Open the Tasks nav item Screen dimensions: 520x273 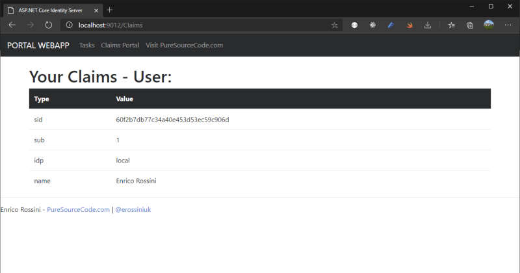87,45
